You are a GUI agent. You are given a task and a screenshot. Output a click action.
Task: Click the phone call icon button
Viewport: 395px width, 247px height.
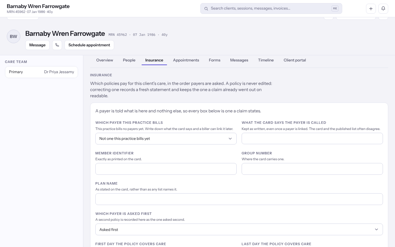pyautogui.click(x=57, y=45)
